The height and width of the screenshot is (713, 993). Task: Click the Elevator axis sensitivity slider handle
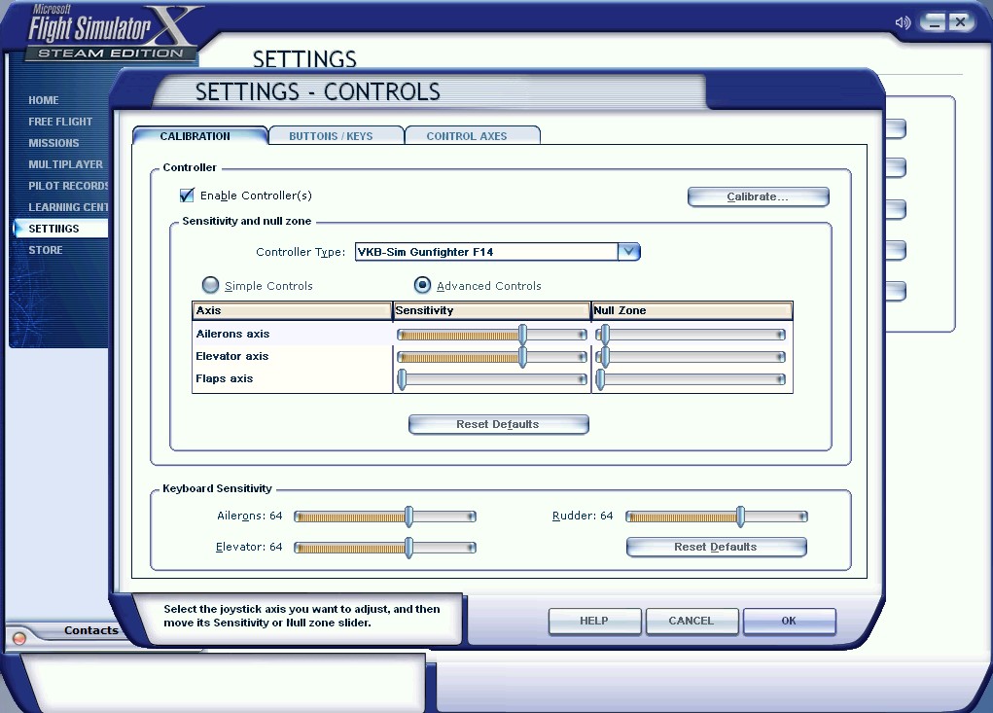522,356
